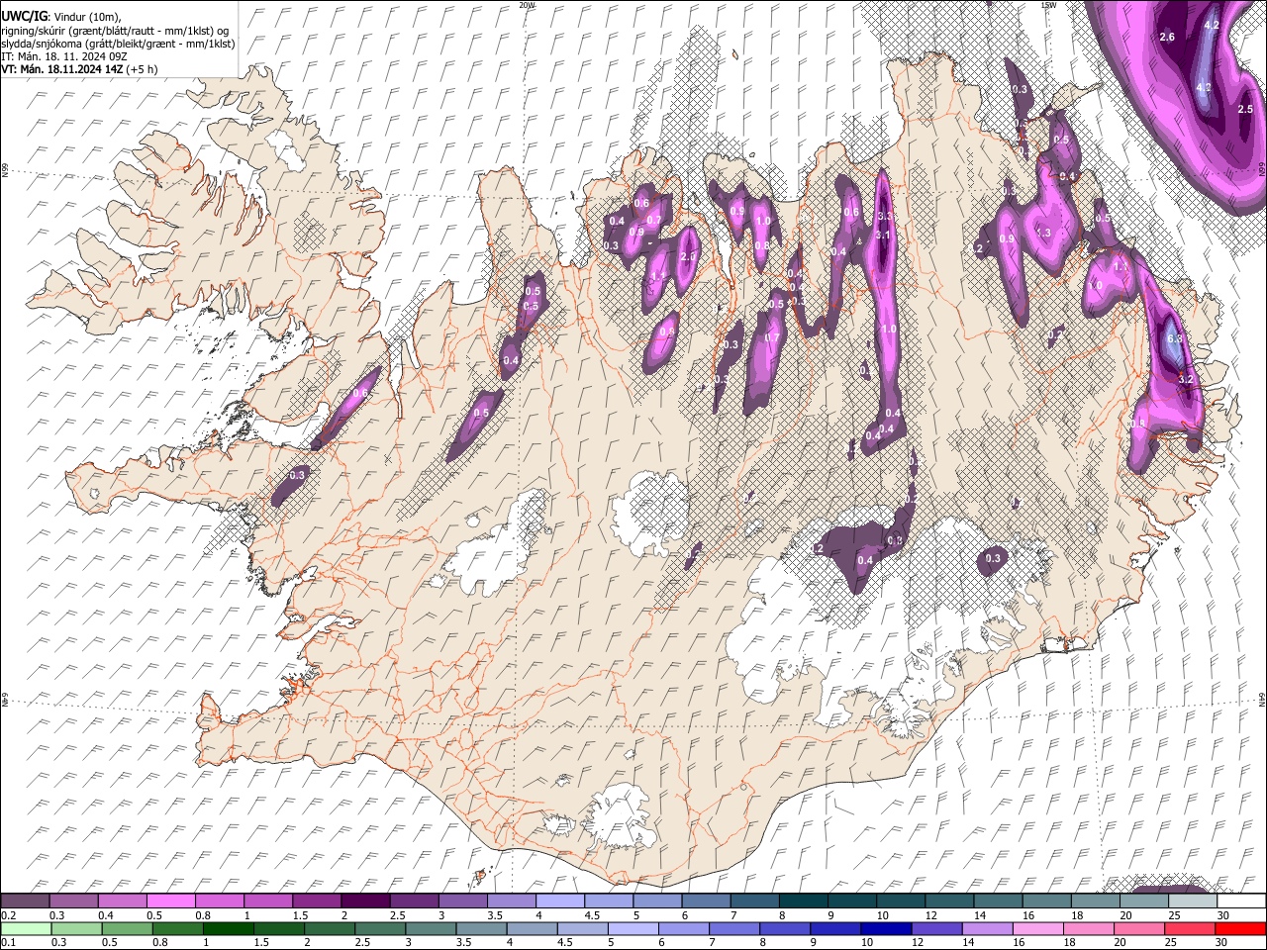Screen dimensions: 1267x950
Task: Select upper legend swatch between 0.4 and 0.5
Action: click(122, 901)
